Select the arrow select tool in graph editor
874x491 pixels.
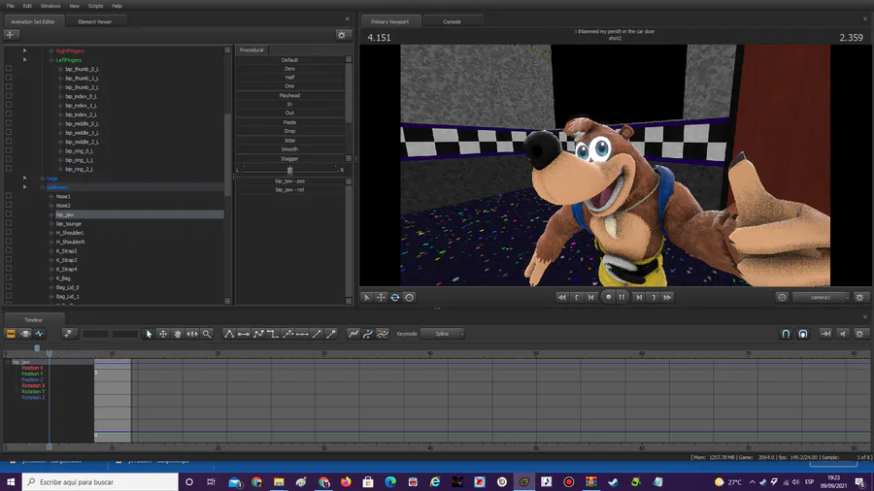click(x=149, y=334)
